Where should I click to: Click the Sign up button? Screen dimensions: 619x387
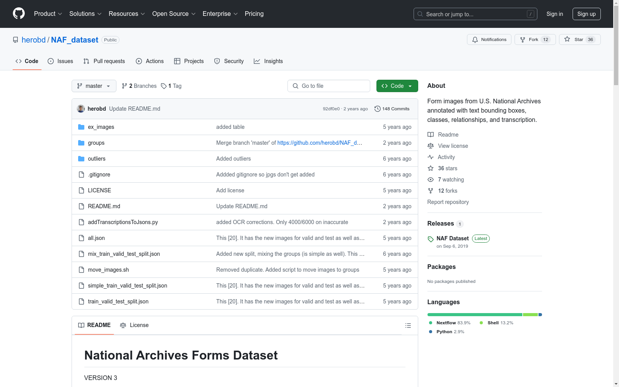click(587, 14)
